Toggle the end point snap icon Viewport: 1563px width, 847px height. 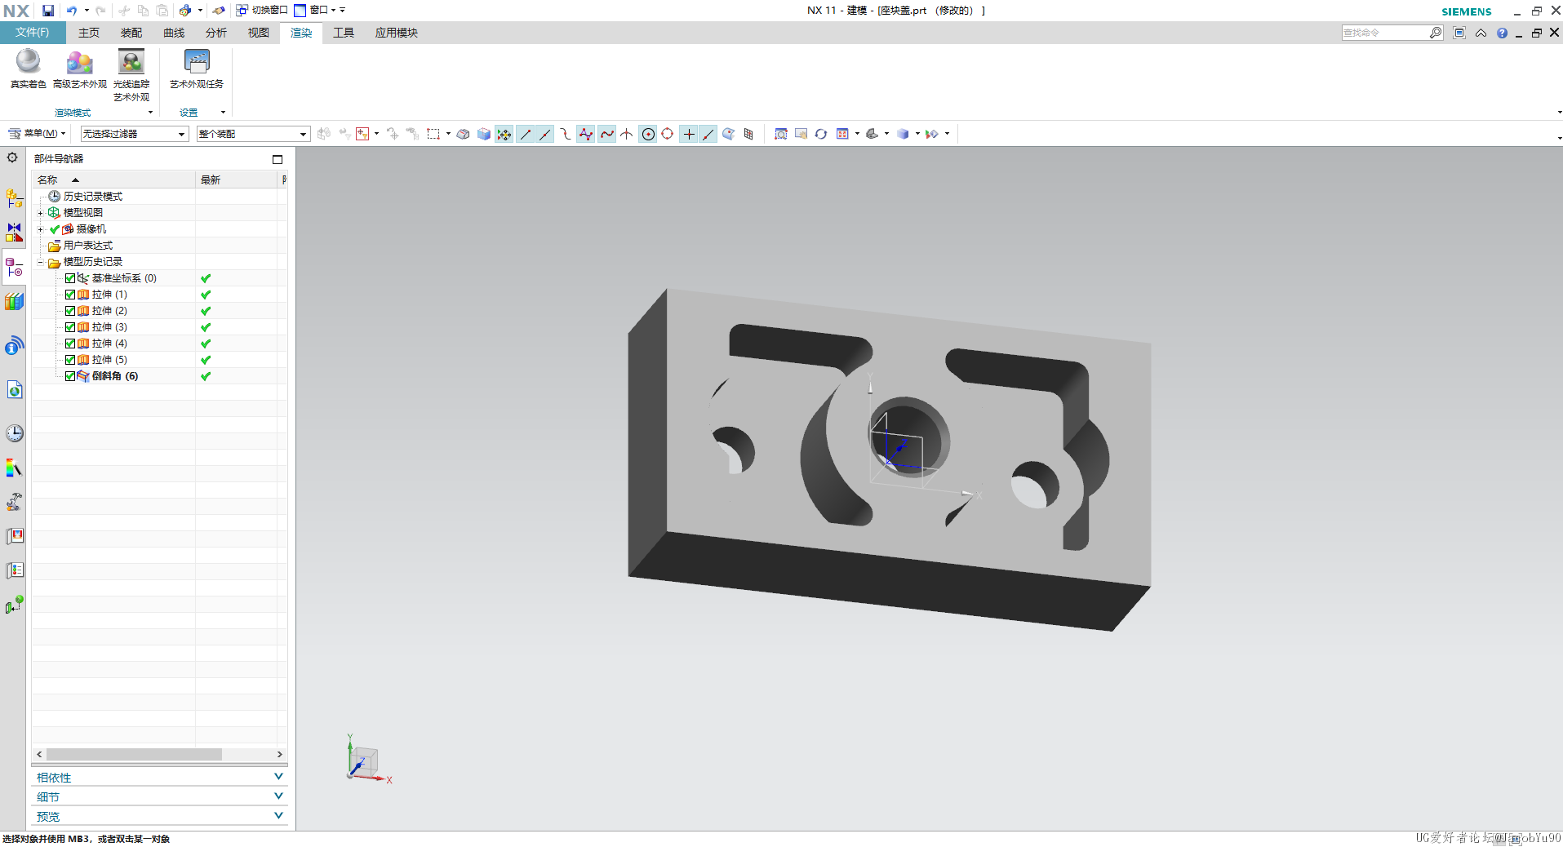[525, 134]
